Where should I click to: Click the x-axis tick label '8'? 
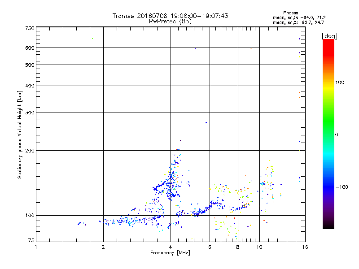(x=238, y=247)
